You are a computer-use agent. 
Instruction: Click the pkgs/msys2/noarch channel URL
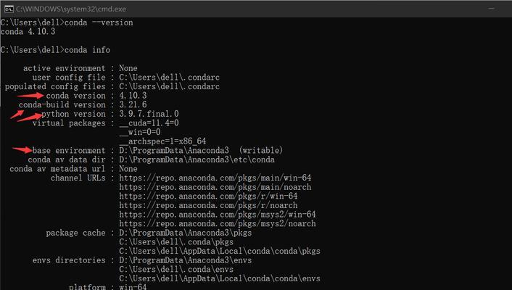[x=217, y=224]
